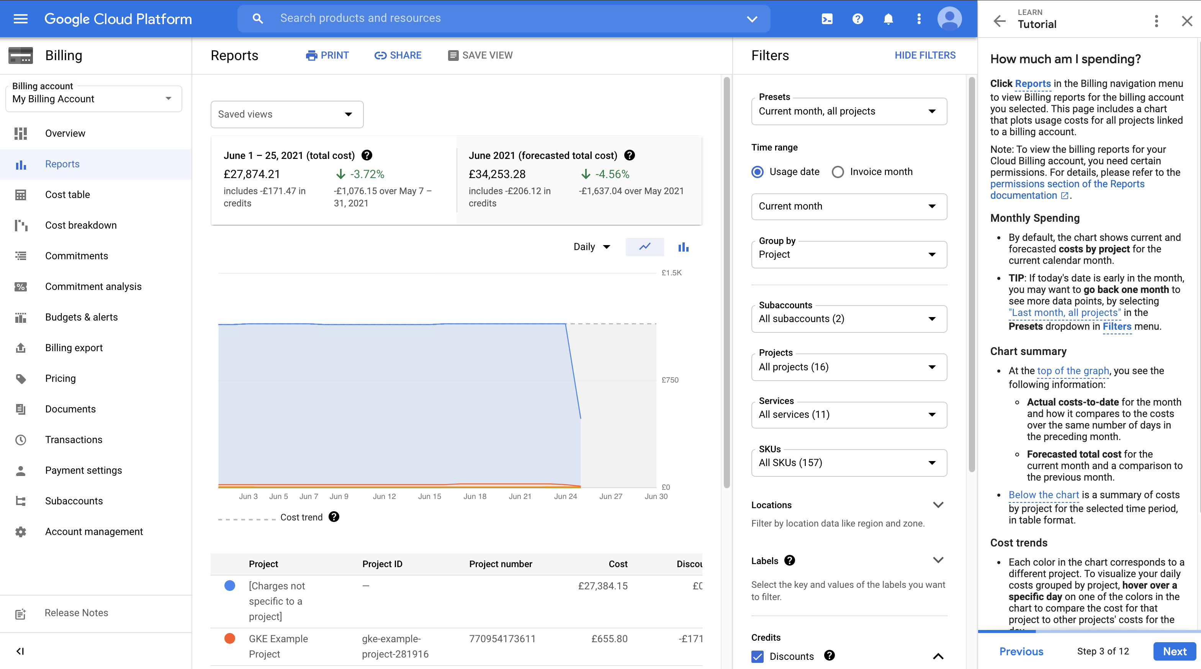The height and width of the screenshot is (669, 1201).
Task: Click the Budgets and alerts icon
Action: pos(21,316)
